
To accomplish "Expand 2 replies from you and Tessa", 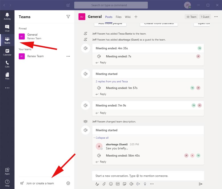I will click(x=112, y=82).
